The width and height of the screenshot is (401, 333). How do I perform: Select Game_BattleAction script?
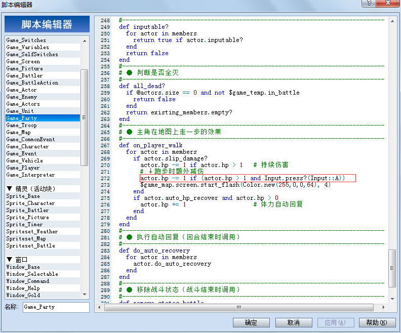pyautogui.click(x=43, y=83)
